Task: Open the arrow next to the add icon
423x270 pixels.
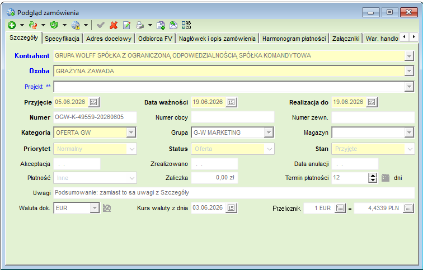Action: point(22,25)
